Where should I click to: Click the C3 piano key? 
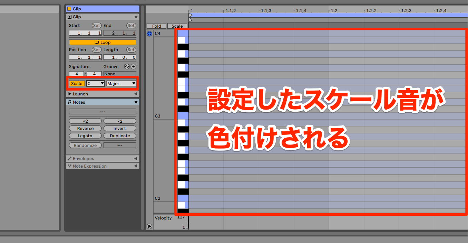[x=183, y=116]
